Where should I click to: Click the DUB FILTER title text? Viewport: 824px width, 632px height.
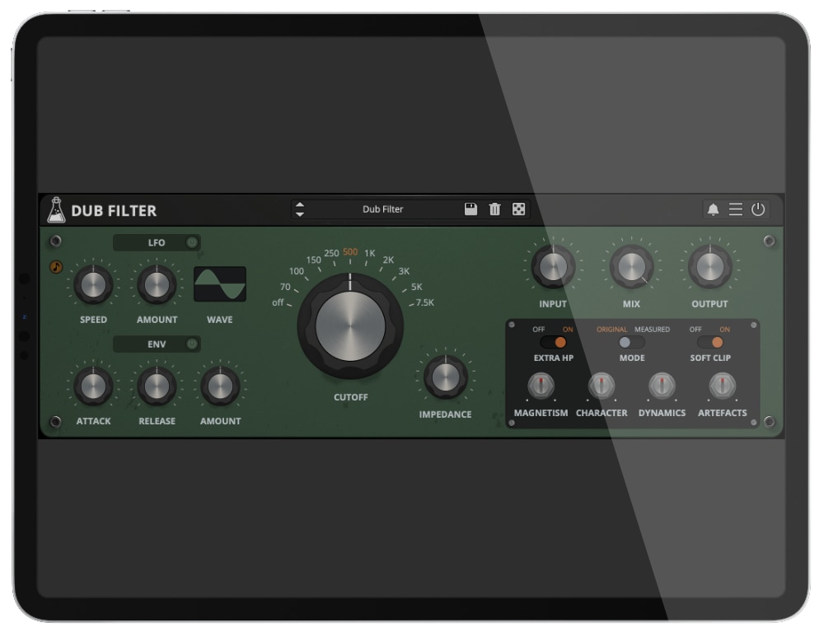pyautogui.click(x=114, y=211)
